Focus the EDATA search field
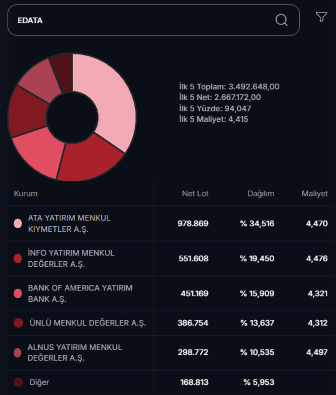The height and width of the screenshot is (395, 336). tap(153, 20)
